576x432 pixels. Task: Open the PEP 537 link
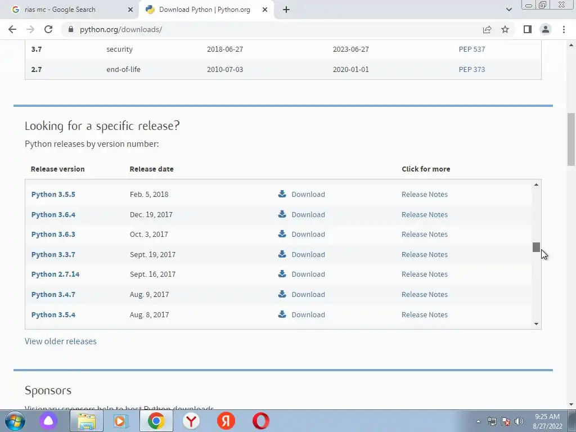coord(472,49)
